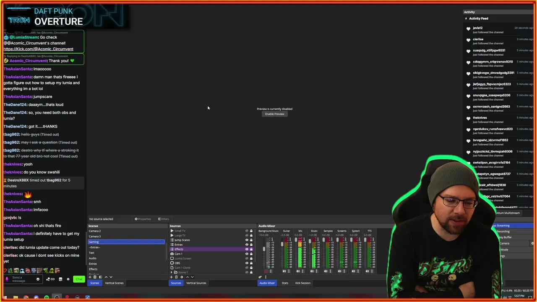This screenshot has width=537, height=302.
Task: Open chat settings gear icon
Action: pyautogui.click(x=68, y=279)
